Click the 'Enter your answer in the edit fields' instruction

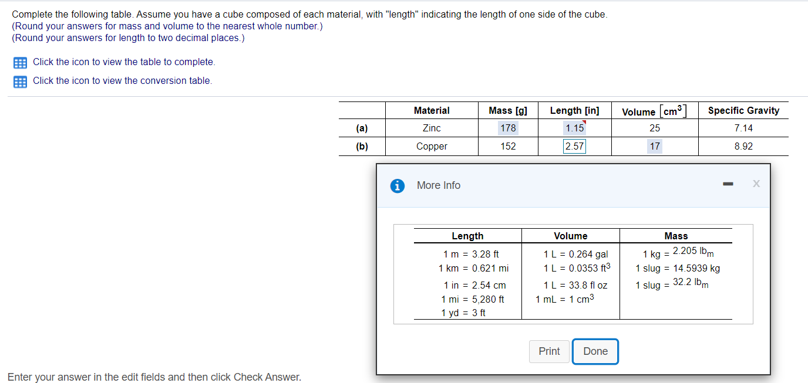tap(154, 377)
